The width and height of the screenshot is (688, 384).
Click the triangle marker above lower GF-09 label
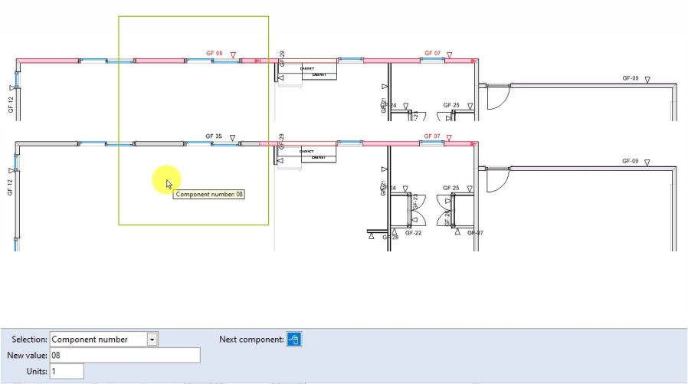click(647, 162)
